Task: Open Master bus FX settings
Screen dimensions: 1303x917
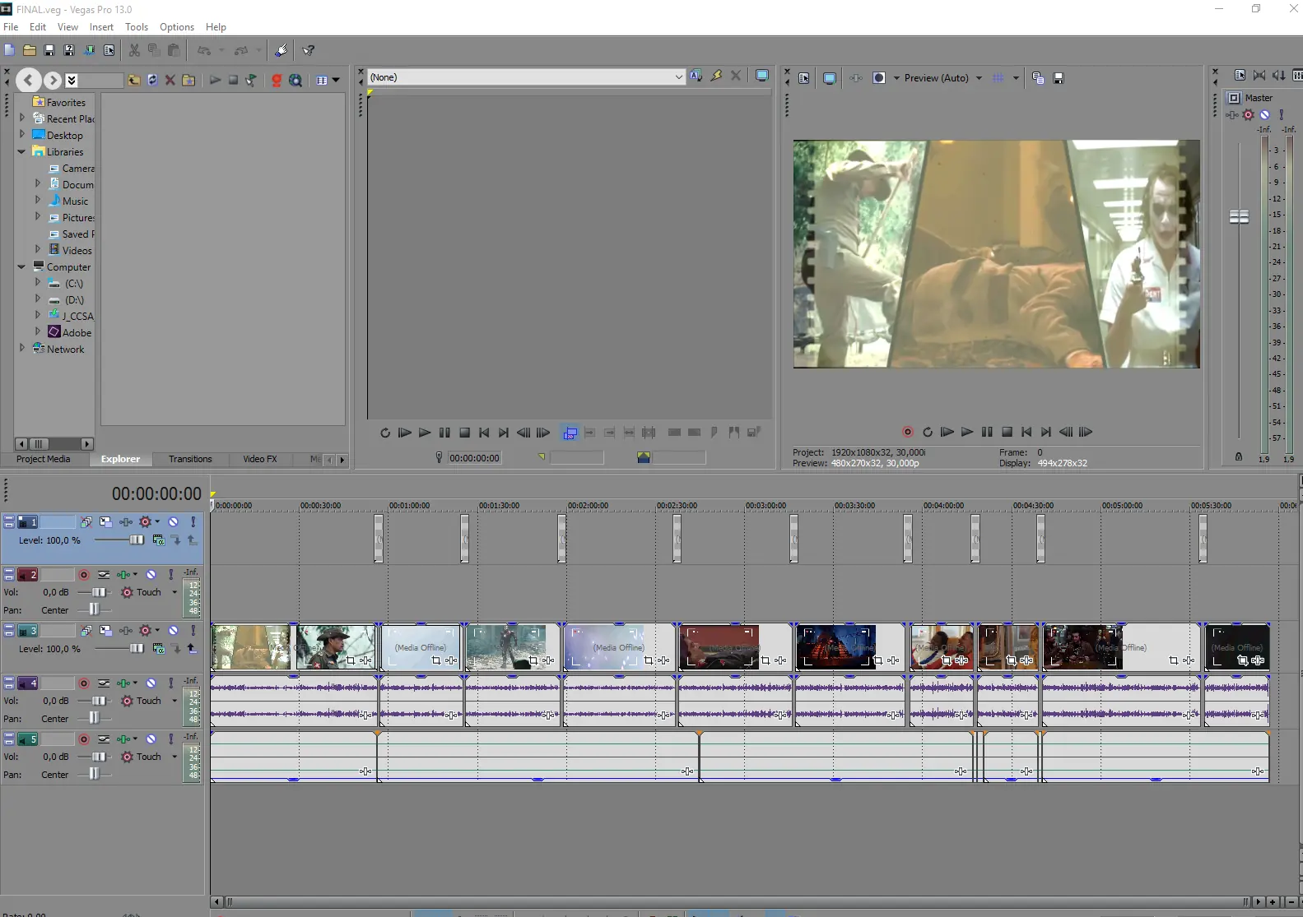Action: coord(1232,115)
